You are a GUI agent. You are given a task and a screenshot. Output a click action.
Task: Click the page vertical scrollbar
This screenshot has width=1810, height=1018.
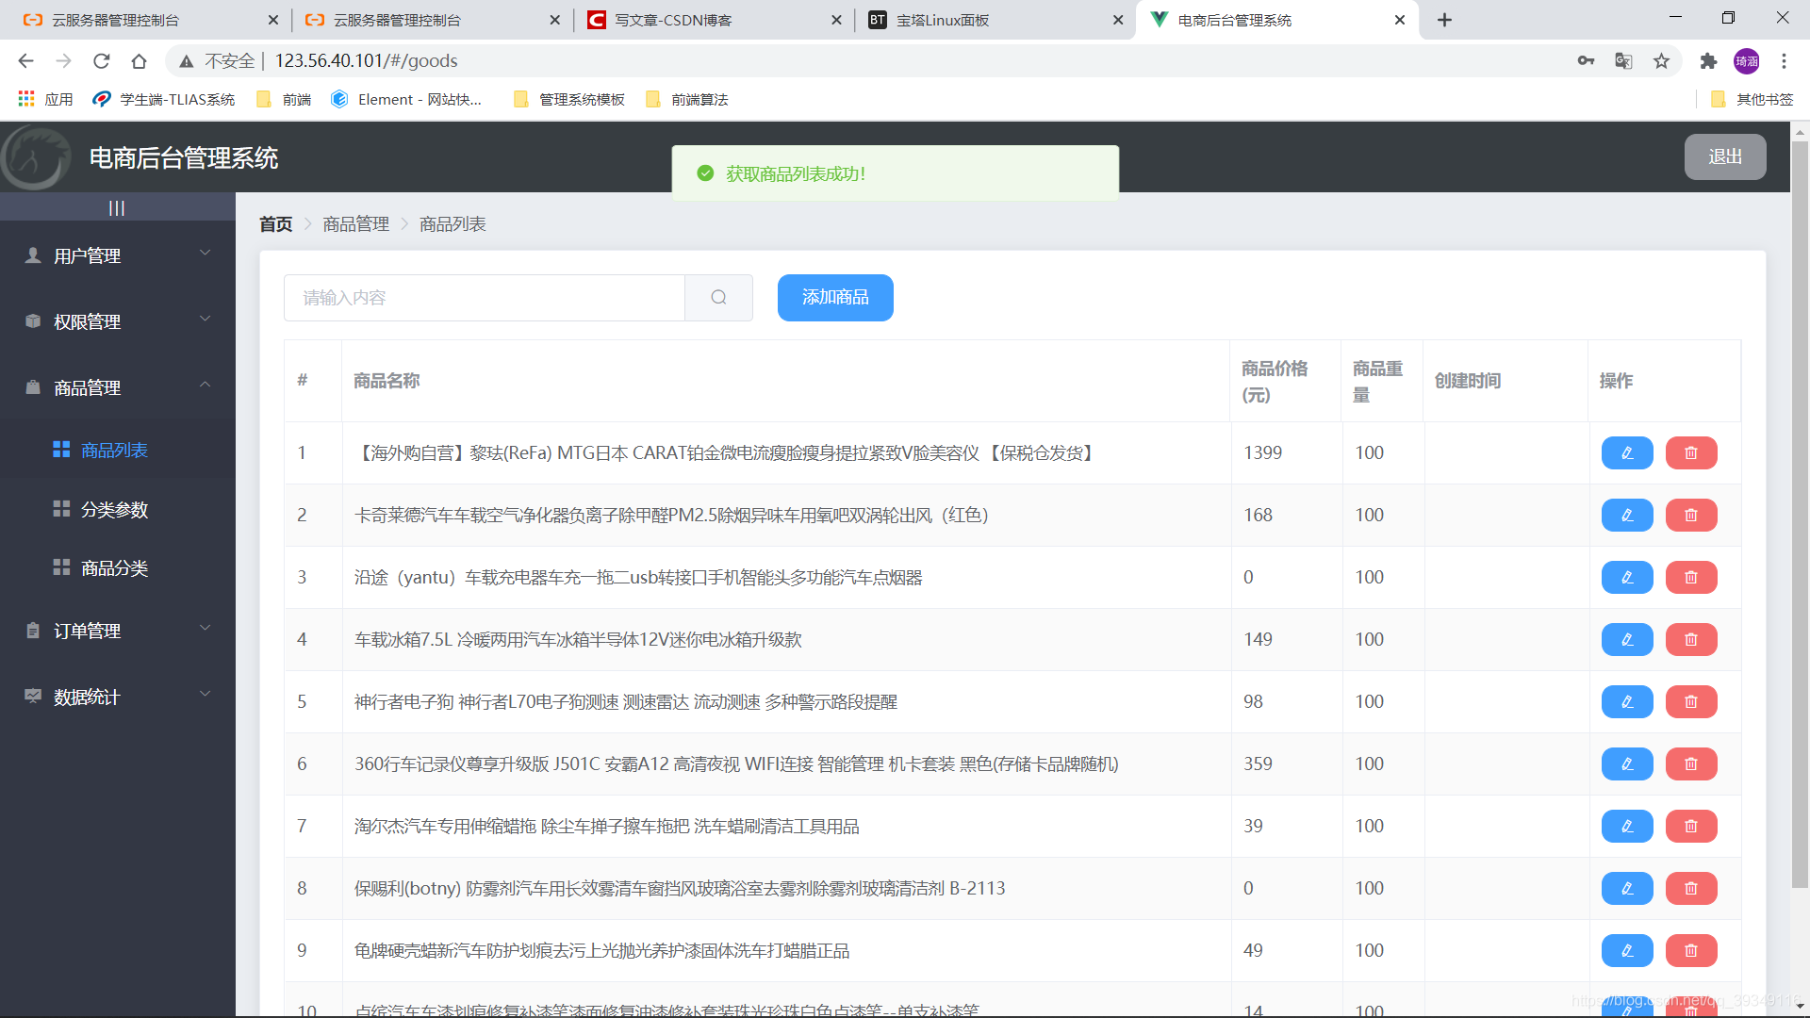(1800, 515)
